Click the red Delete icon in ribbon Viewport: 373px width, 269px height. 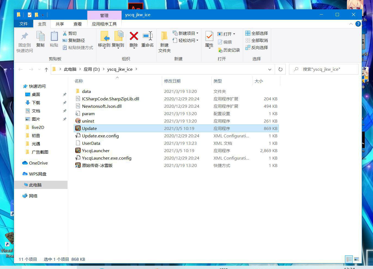[134, 36]
